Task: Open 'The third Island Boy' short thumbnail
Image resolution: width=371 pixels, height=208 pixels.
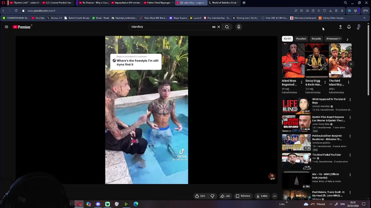Action: point(340,60)
